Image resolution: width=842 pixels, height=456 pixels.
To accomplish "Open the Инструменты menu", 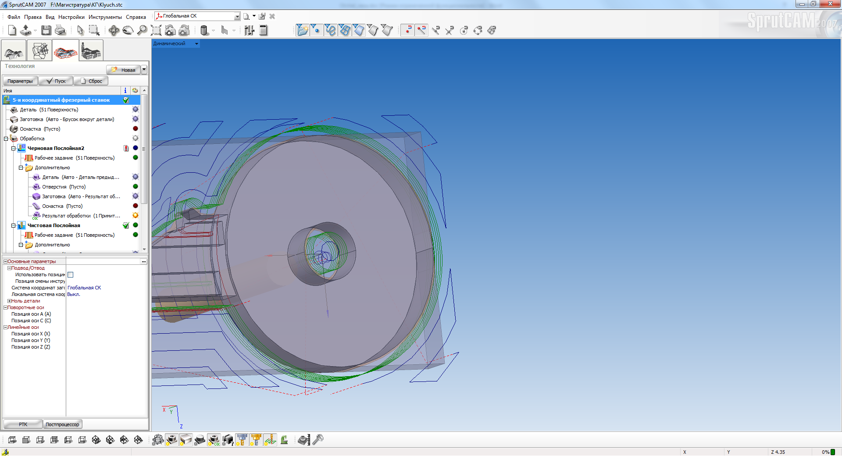I will point(105,17).
